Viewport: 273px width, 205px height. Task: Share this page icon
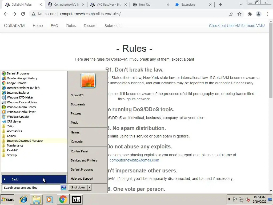coord(231,14)
